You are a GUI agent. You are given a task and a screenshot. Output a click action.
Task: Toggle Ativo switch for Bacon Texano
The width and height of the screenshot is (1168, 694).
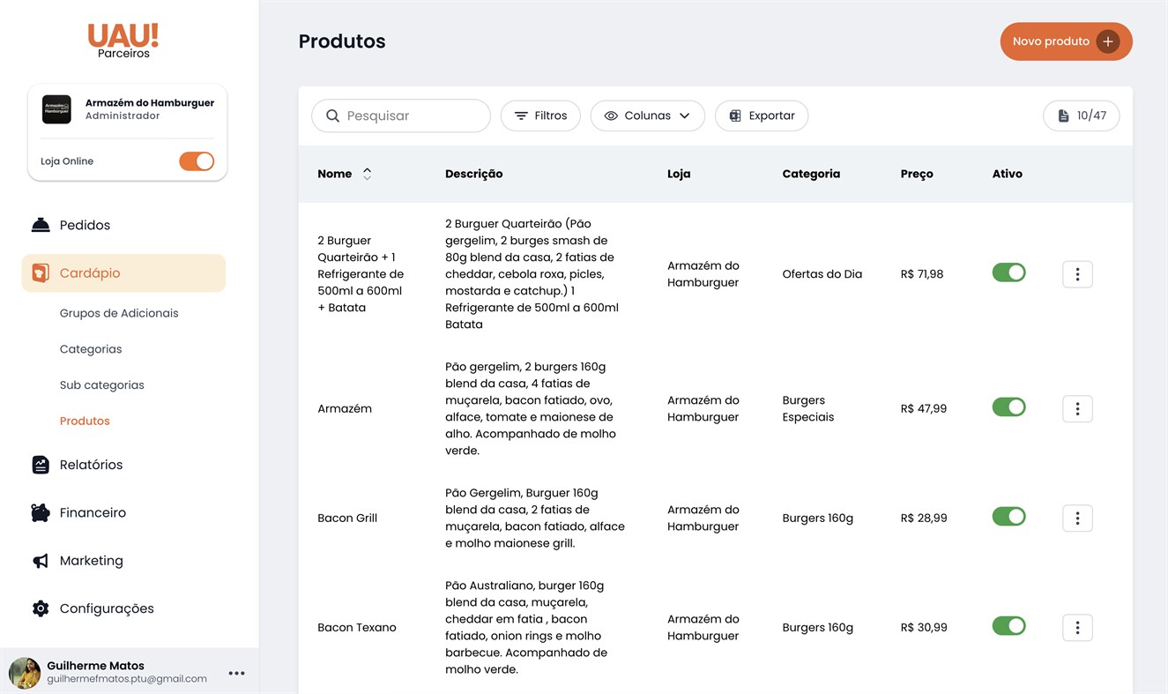(x=1009, y=625)
